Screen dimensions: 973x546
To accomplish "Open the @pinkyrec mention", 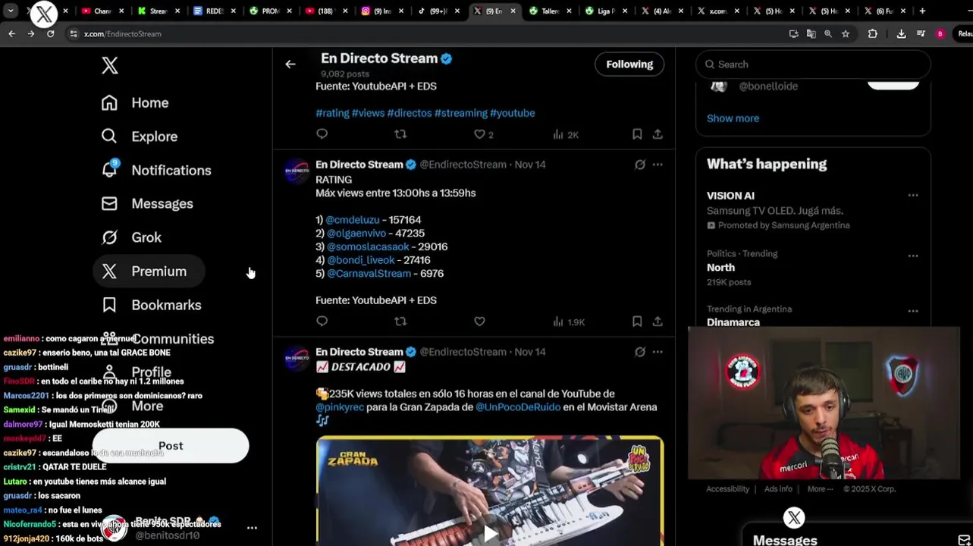I will pyautogui.click(x=340, y=407).
